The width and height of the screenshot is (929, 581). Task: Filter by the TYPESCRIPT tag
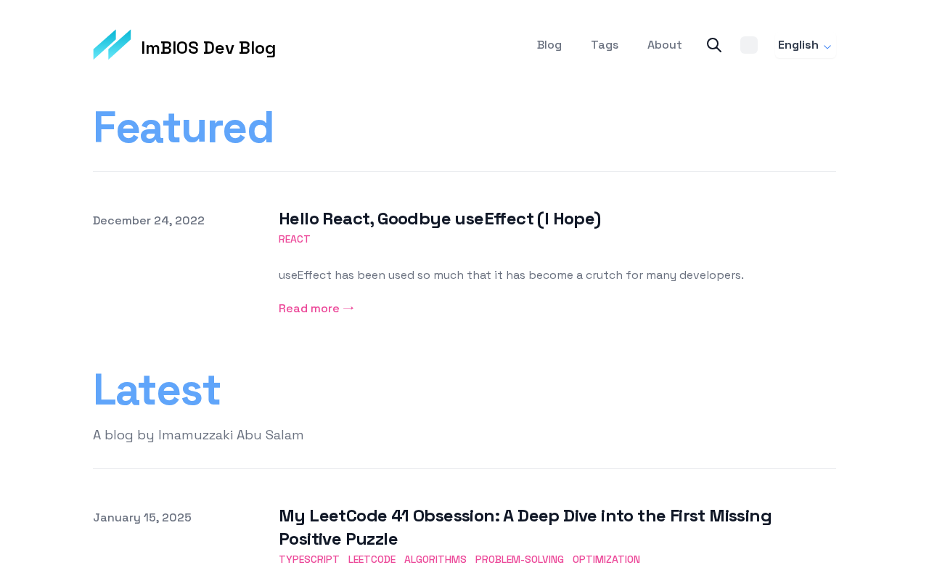(x=308, y=559)
